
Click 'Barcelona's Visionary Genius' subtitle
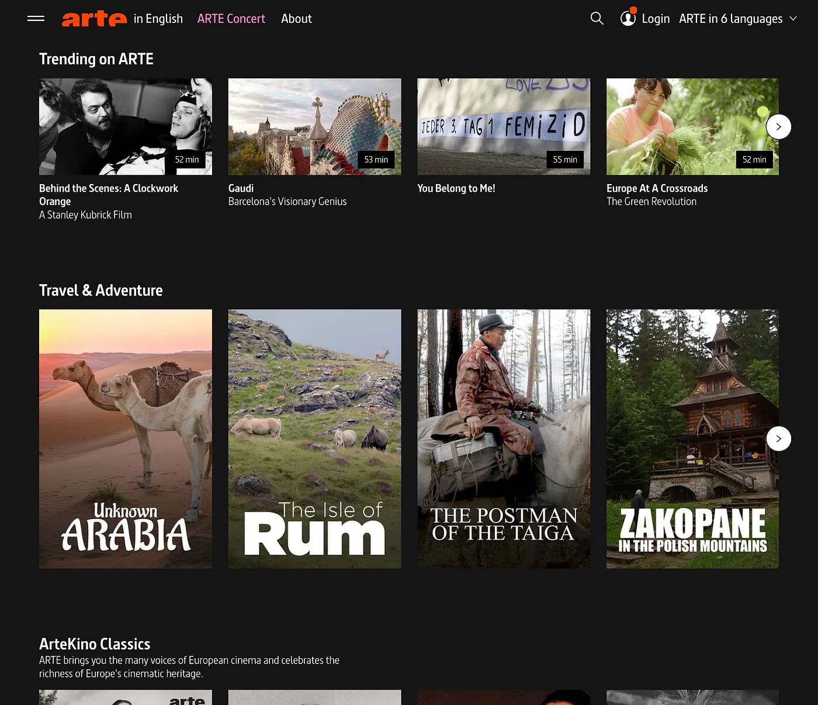click(287, 202)
